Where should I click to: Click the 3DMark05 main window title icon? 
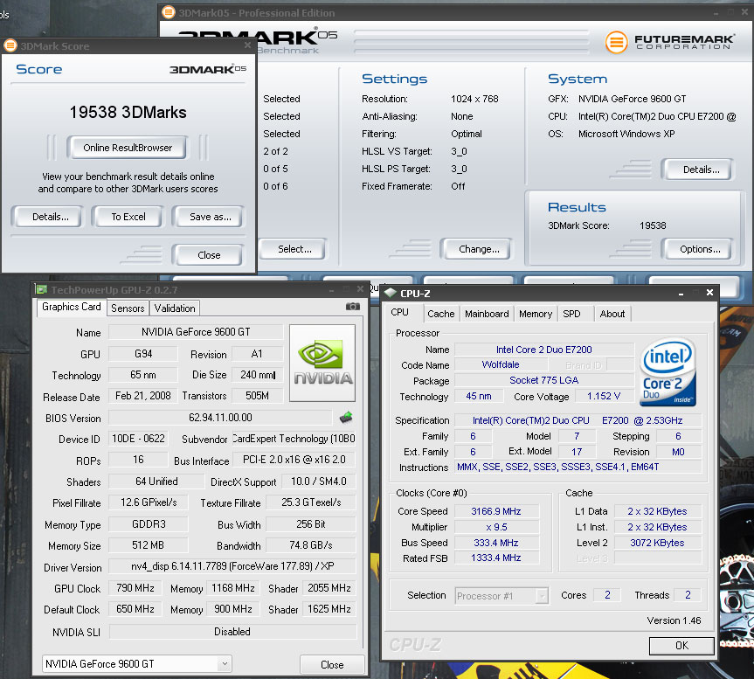[169, 12]
